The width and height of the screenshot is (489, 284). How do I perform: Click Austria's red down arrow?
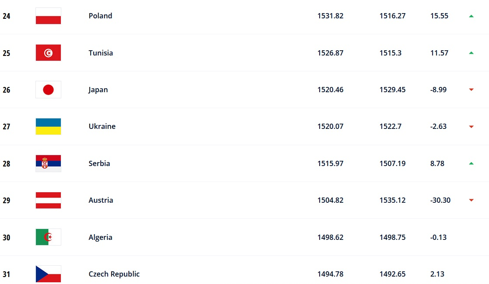[471, 200]
